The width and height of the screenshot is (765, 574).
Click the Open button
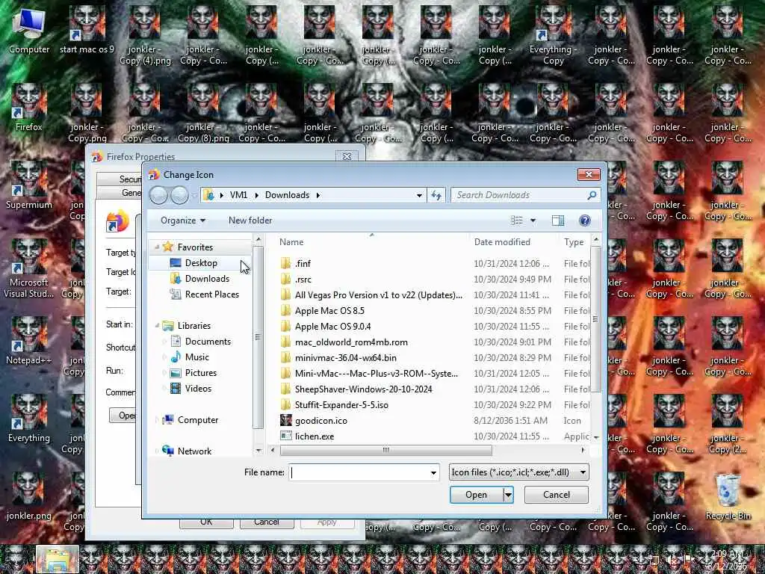[x=476, y=495]
